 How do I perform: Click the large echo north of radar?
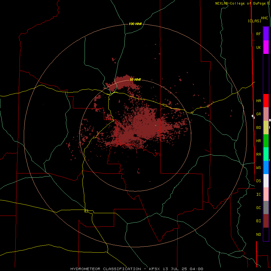[x=123, y=83]
